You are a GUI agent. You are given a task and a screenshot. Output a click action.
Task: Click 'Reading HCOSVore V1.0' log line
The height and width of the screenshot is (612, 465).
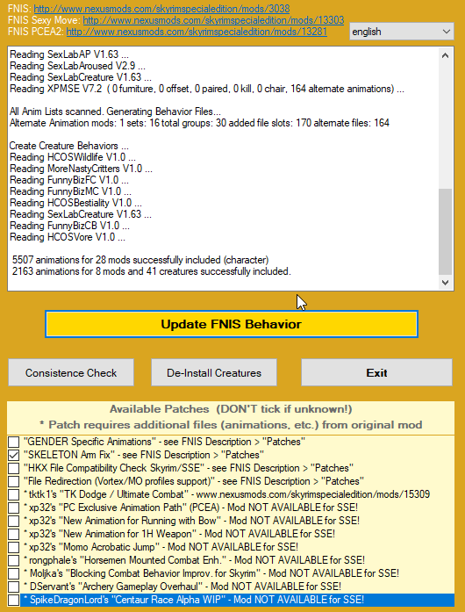point(68,237)
